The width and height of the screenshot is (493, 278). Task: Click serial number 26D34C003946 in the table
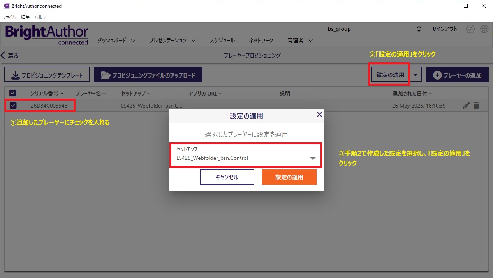click(x=49, y=106)
